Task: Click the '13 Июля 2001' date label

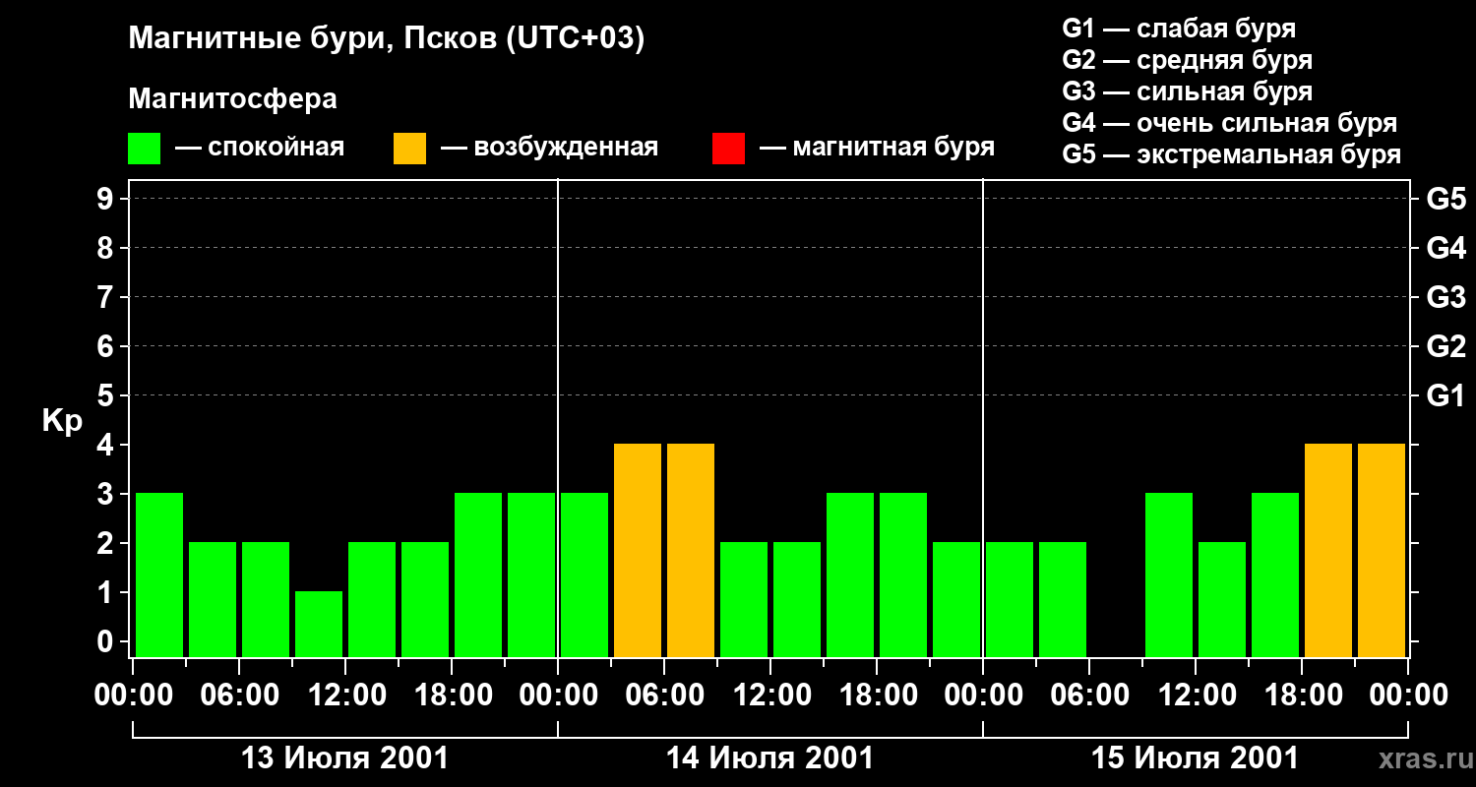Action: click(345, 758)
